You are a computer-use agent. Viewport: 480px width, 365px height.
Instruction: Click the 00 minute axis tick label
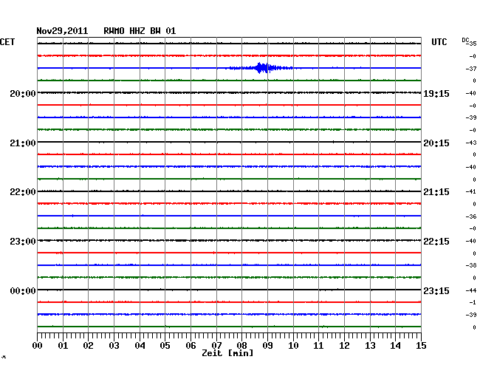(x=38, y=346)
